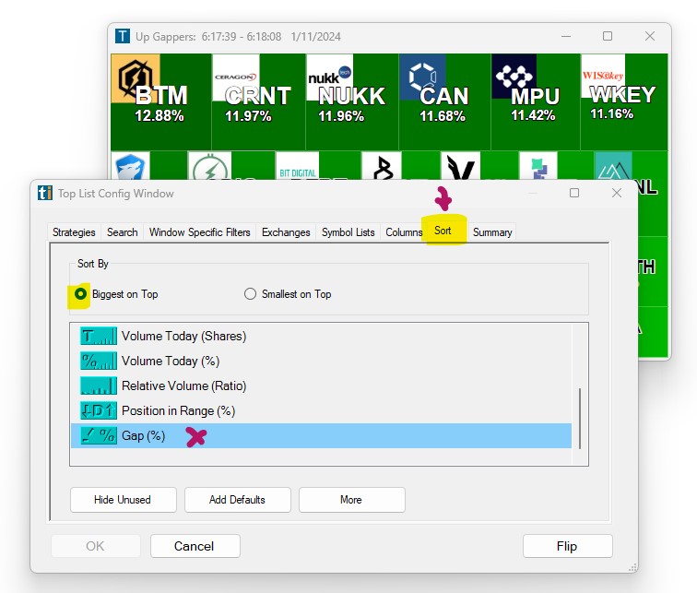Open the Window Specific Filters tab
Viewport: 697px width, 593px height.
pos(199,232)
